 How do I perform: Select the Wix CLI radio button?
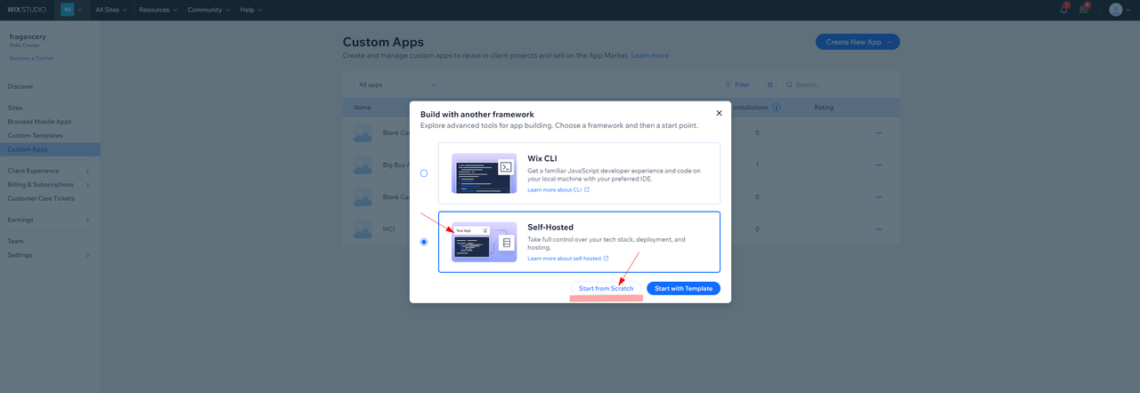pos(424,173)
